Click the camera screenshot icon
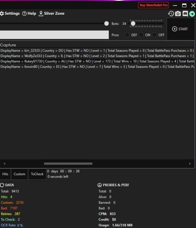This screenshot has height=228, width=196. pyautogui.click(x=178, y=14)
